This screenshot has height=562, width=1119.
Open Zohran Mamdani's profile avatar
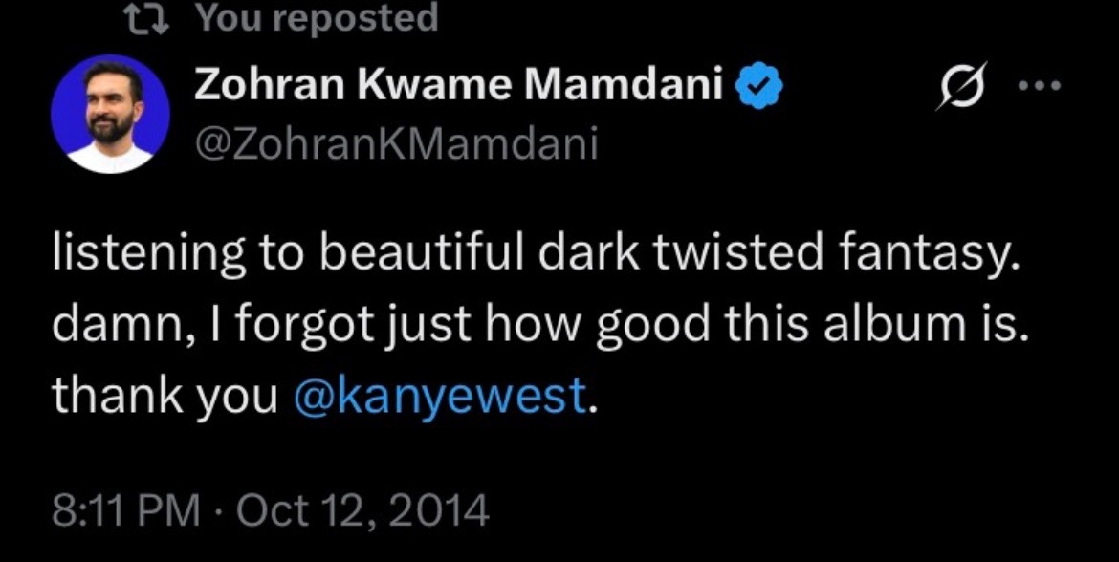coord(110,114)
